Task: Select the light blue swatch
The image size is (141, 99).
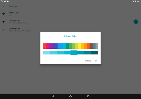Action: [x=62, y=46]
